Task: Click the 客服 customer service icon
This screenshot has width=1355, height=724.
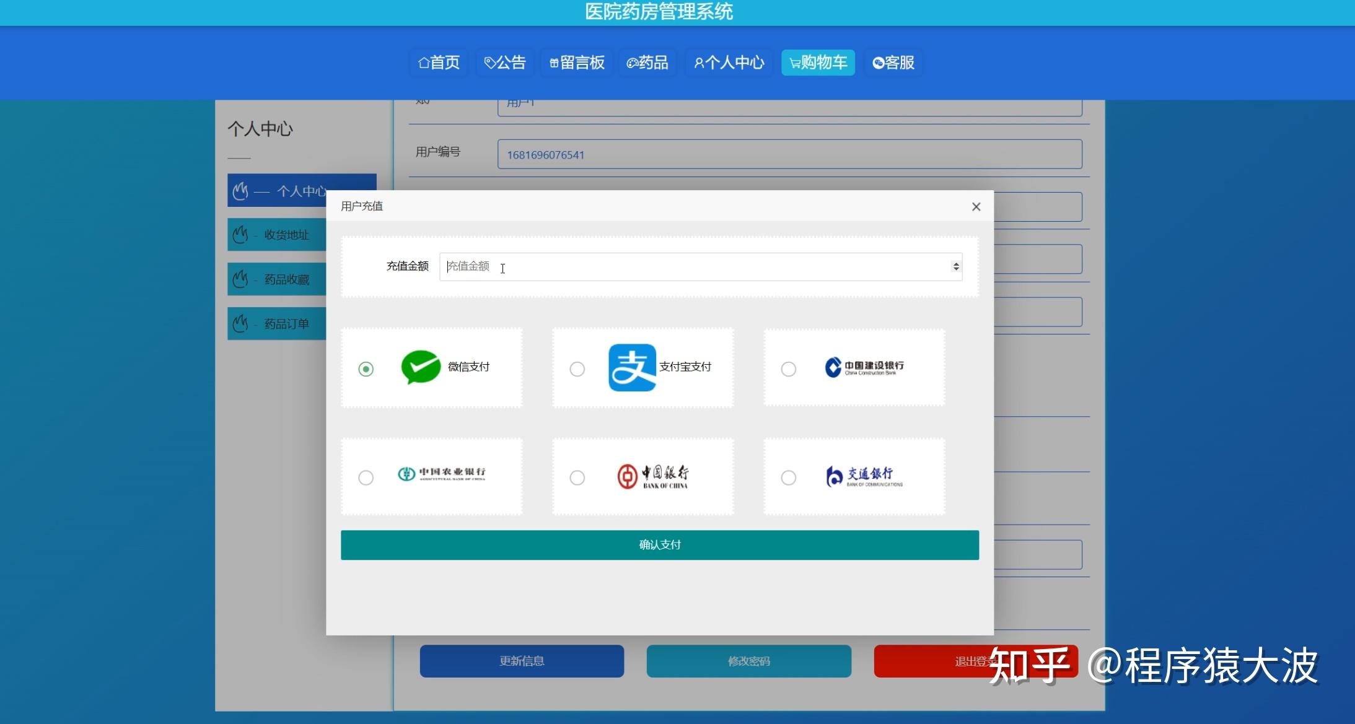Action: [x=877, y=62]
